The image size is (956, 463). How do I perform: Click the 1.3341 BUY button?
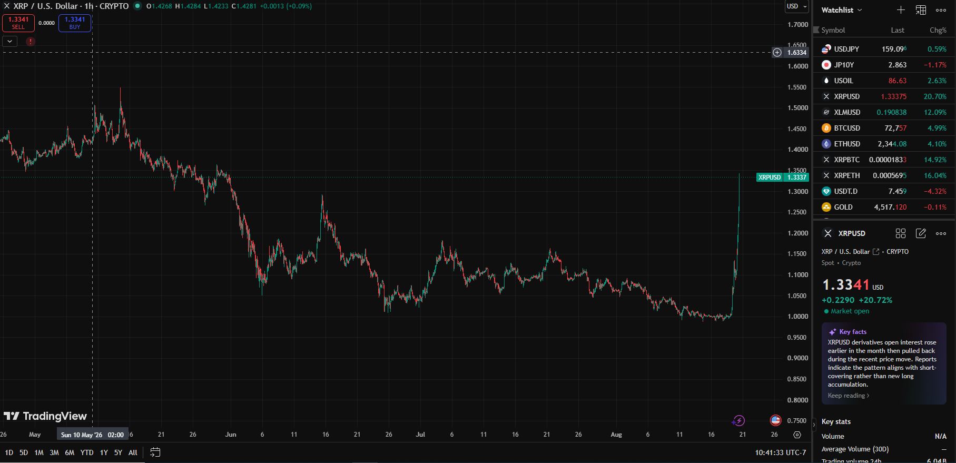75,23
